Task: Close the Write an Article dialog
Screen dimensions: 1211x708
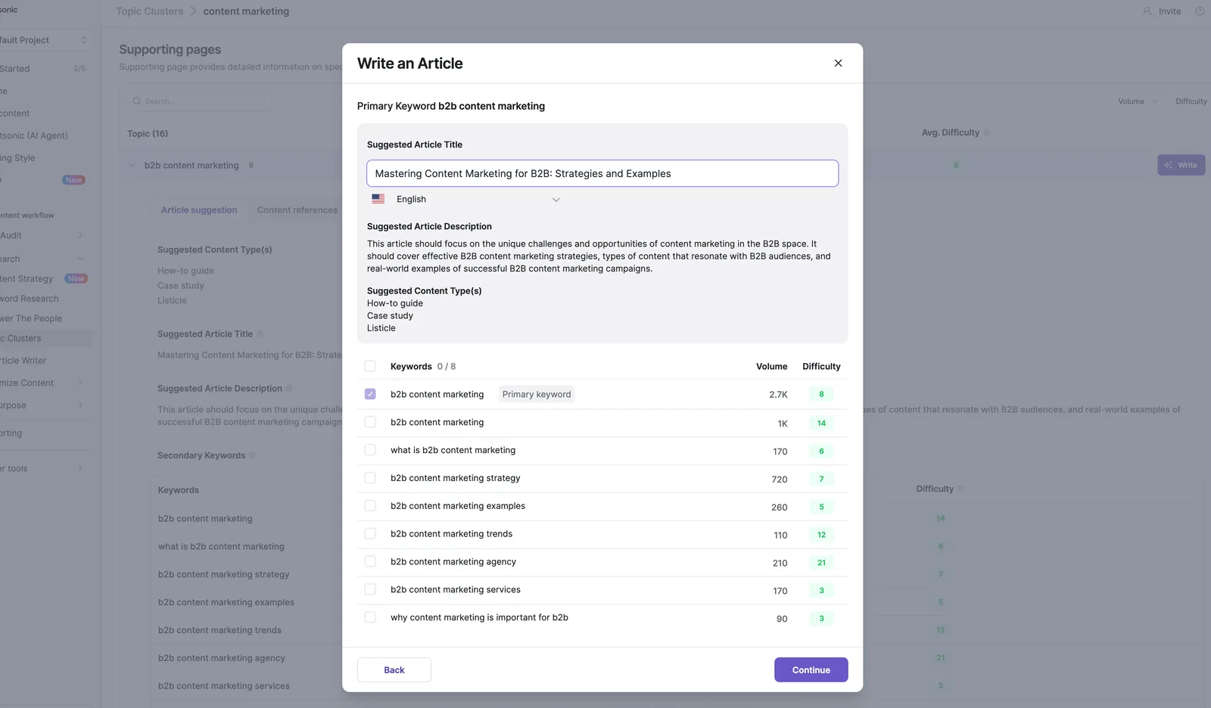Action: click(838, 64)
